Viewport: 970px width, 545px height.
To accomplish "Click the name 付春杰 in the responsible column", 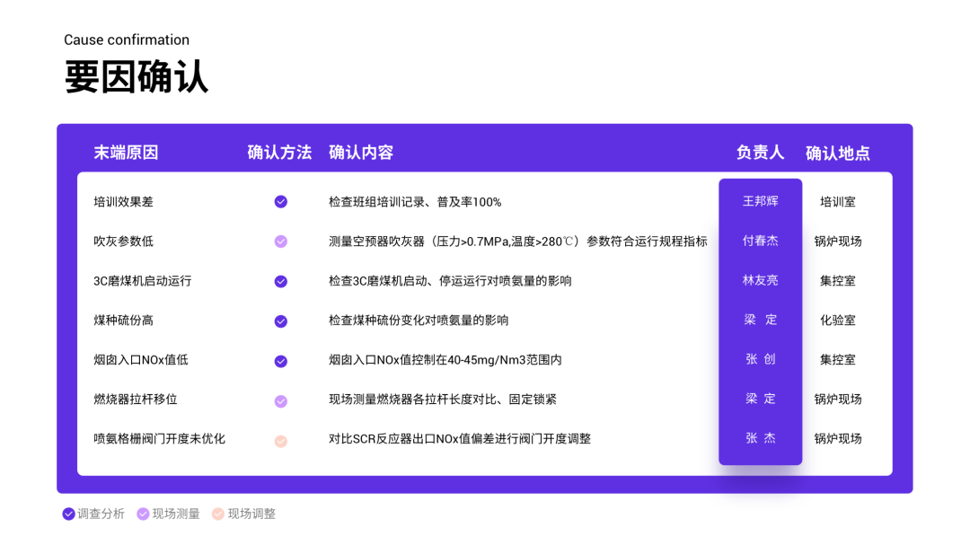I will tap(759, 241).
